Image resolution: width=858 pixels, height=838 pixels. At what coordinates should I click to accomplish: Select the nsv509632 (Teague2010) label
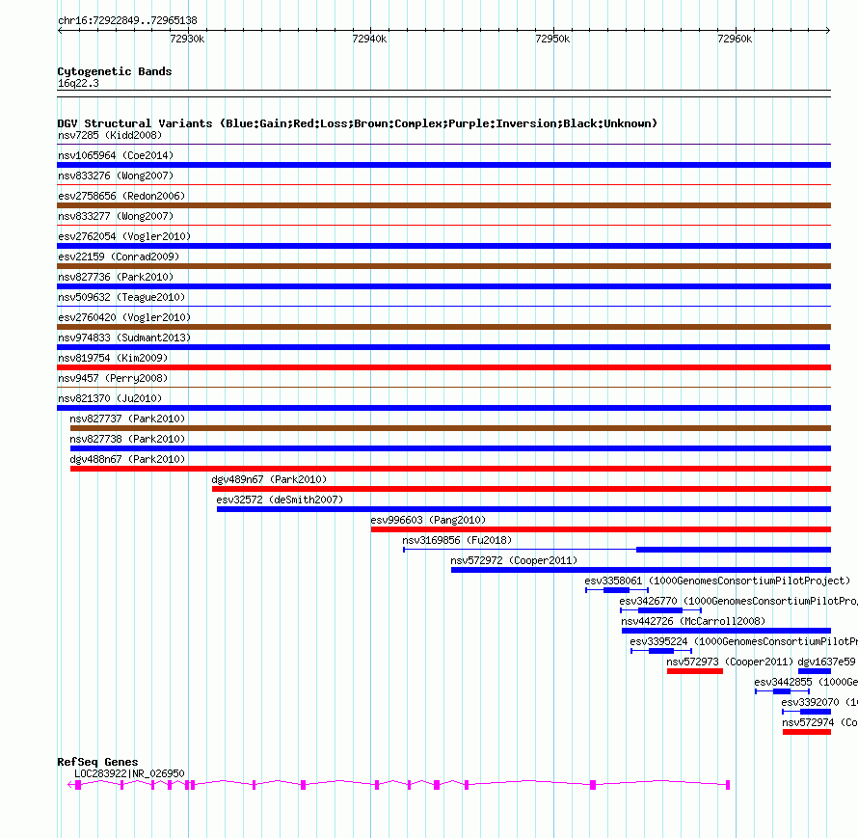121,297
